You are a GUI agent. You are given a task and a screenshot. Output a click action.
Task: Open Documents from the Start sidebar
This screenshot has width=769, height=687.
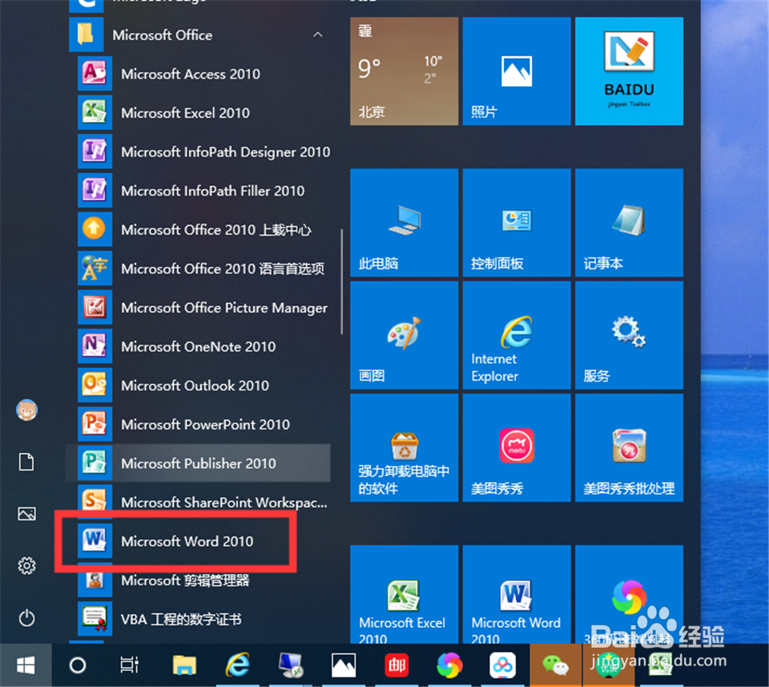coord(26,462)
